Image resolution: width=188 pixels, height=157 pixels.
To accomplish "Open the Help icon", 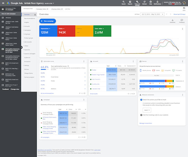I will pos(151,2).
